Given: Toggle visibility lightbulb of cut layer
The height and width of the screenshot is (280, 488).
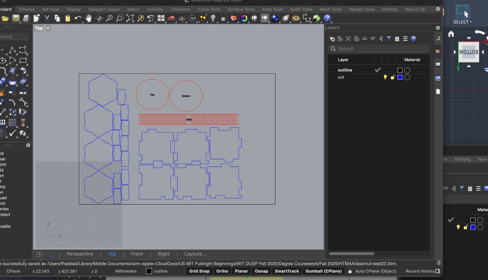Looking at the screenshot, I should pos(385,77).
